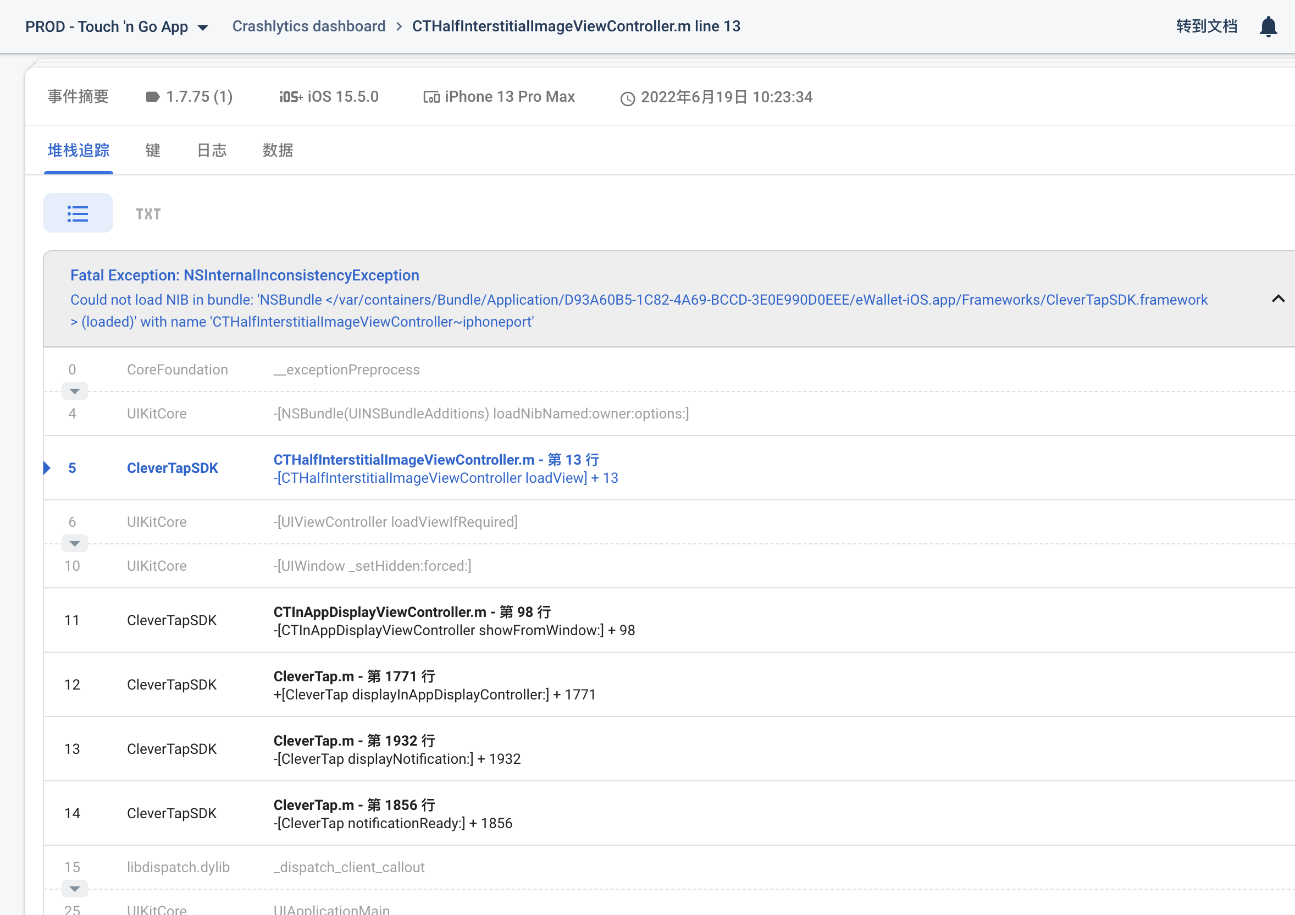Open the 键 tab
Screen dimensions: 1295x915
[x=153, y=150]
